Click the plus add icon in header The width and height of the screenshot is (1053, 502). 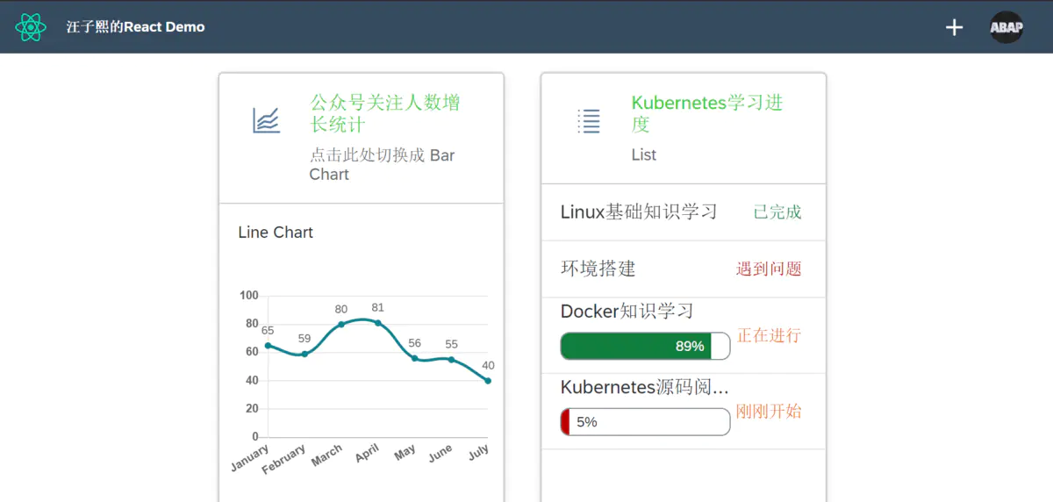(954, 27)
